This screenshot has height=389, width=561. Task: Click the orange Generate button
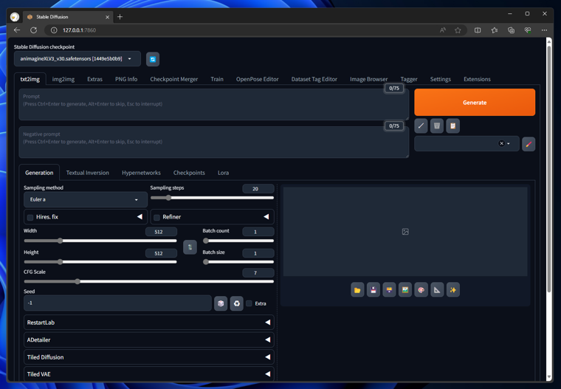click(475, 103)
